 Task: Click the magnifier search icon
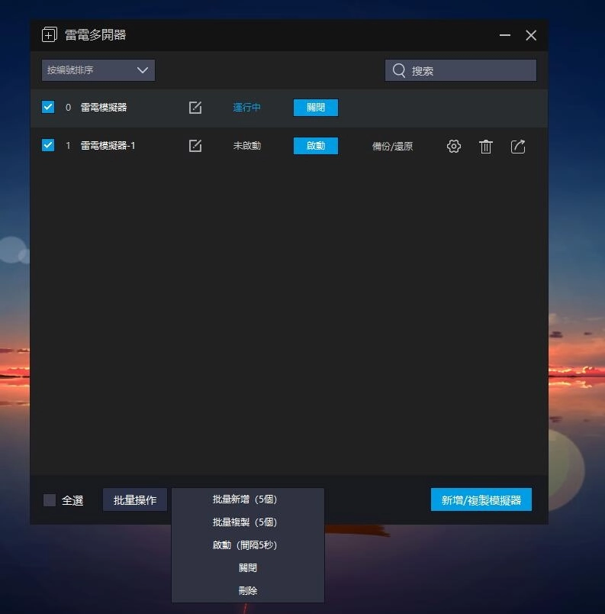click(x=399, y=70)
